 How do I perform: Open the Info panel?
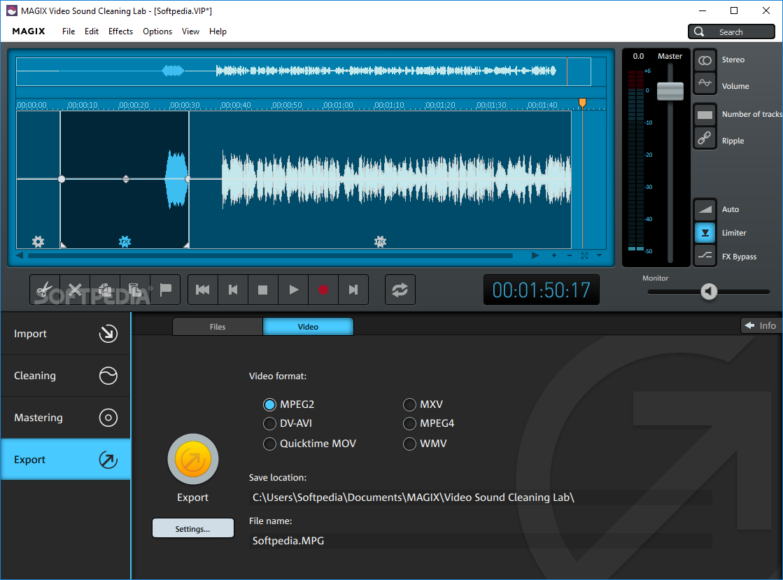pos(760,325)
